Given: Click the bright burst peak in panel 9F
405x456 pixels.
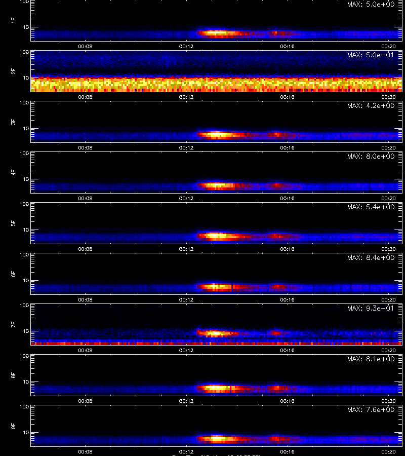Looking at the screenshot, I should [x=217, y=438].
